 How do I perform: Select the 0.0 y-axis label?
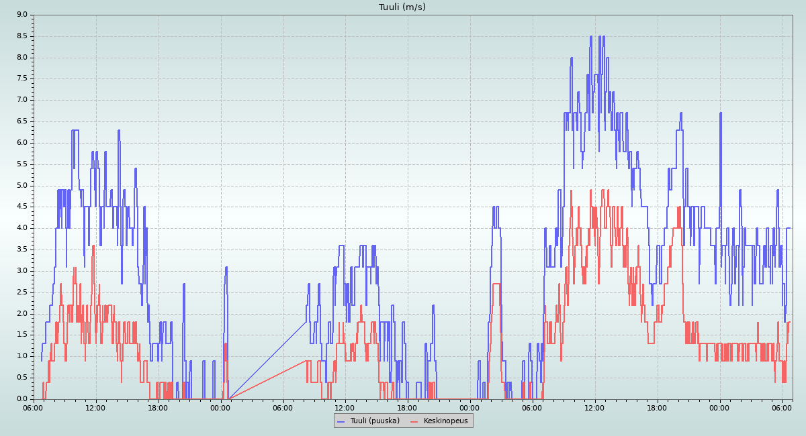pyautogui.click(x=21, y=399)
